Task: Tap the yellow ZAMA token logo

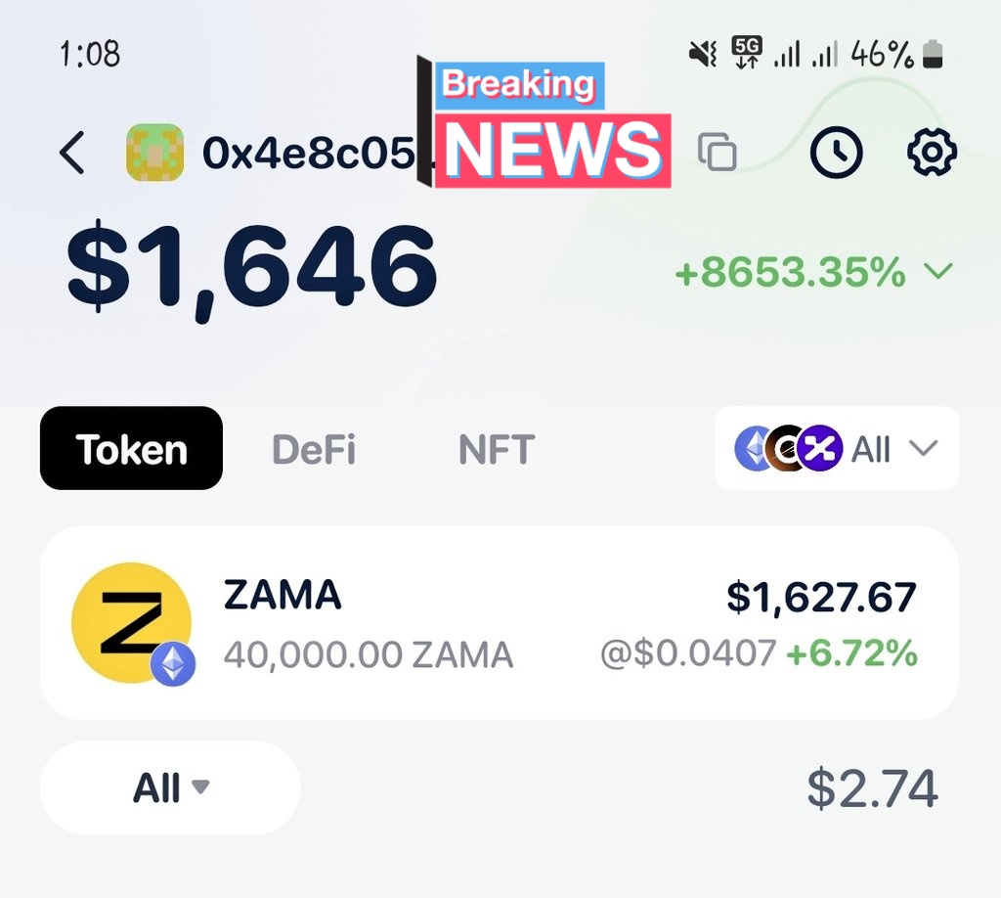Action: pyautogui.click(x=131, y=622)
